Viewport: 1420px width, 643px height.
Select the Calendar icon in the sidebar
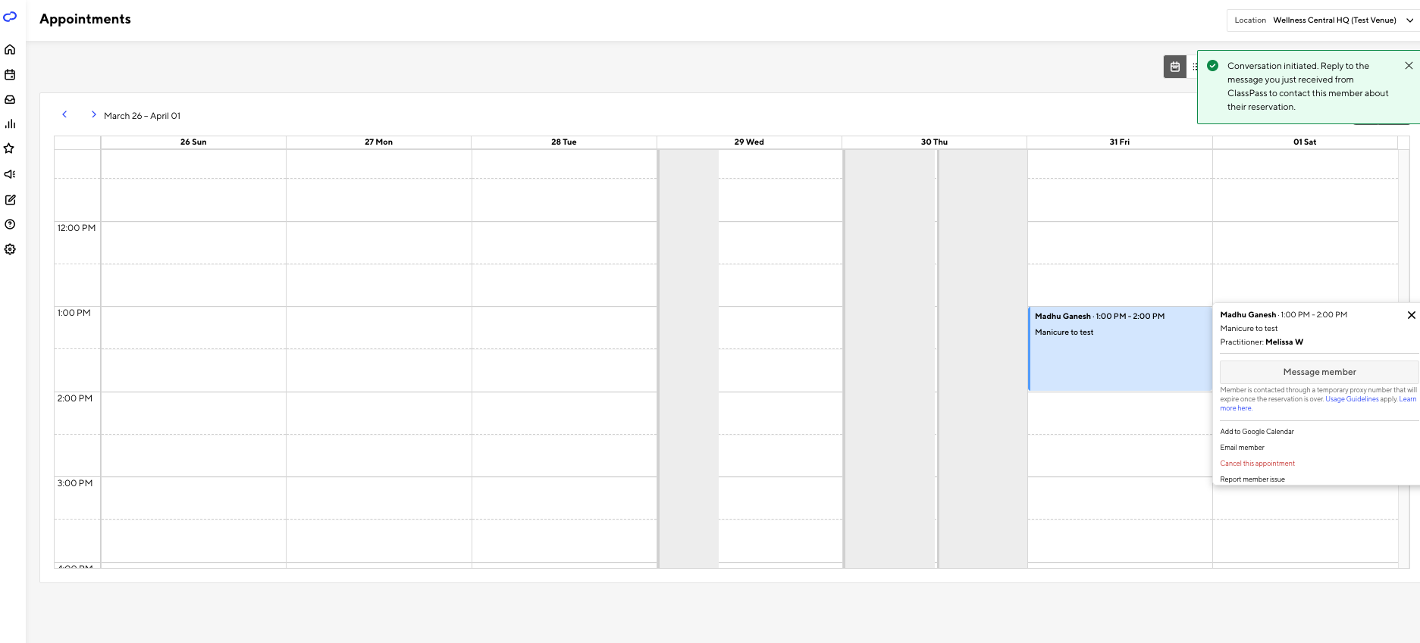[11, 74]
